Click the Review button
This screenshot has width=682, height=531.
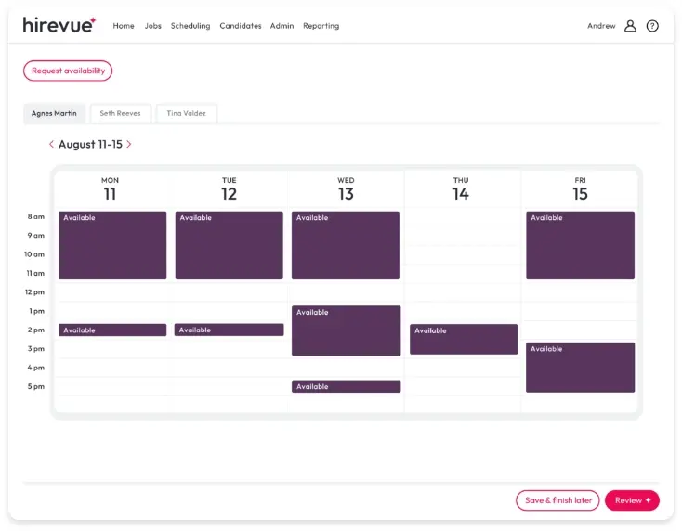(x=632, y=500)
